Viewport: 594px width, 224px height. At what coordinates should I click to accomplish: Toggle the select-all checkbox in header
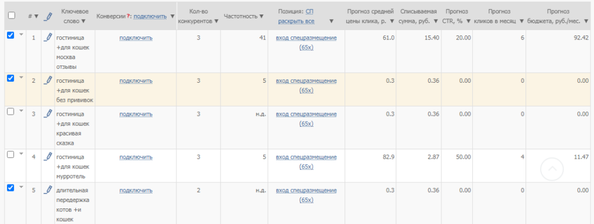click(12, 16)
